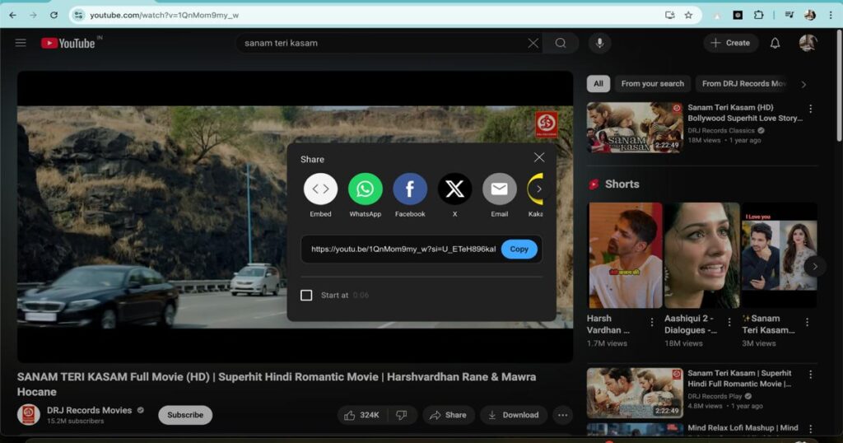
Task: Open Sanam Teri Kasam (HD) Bollywood title
Action: [744, 113]
